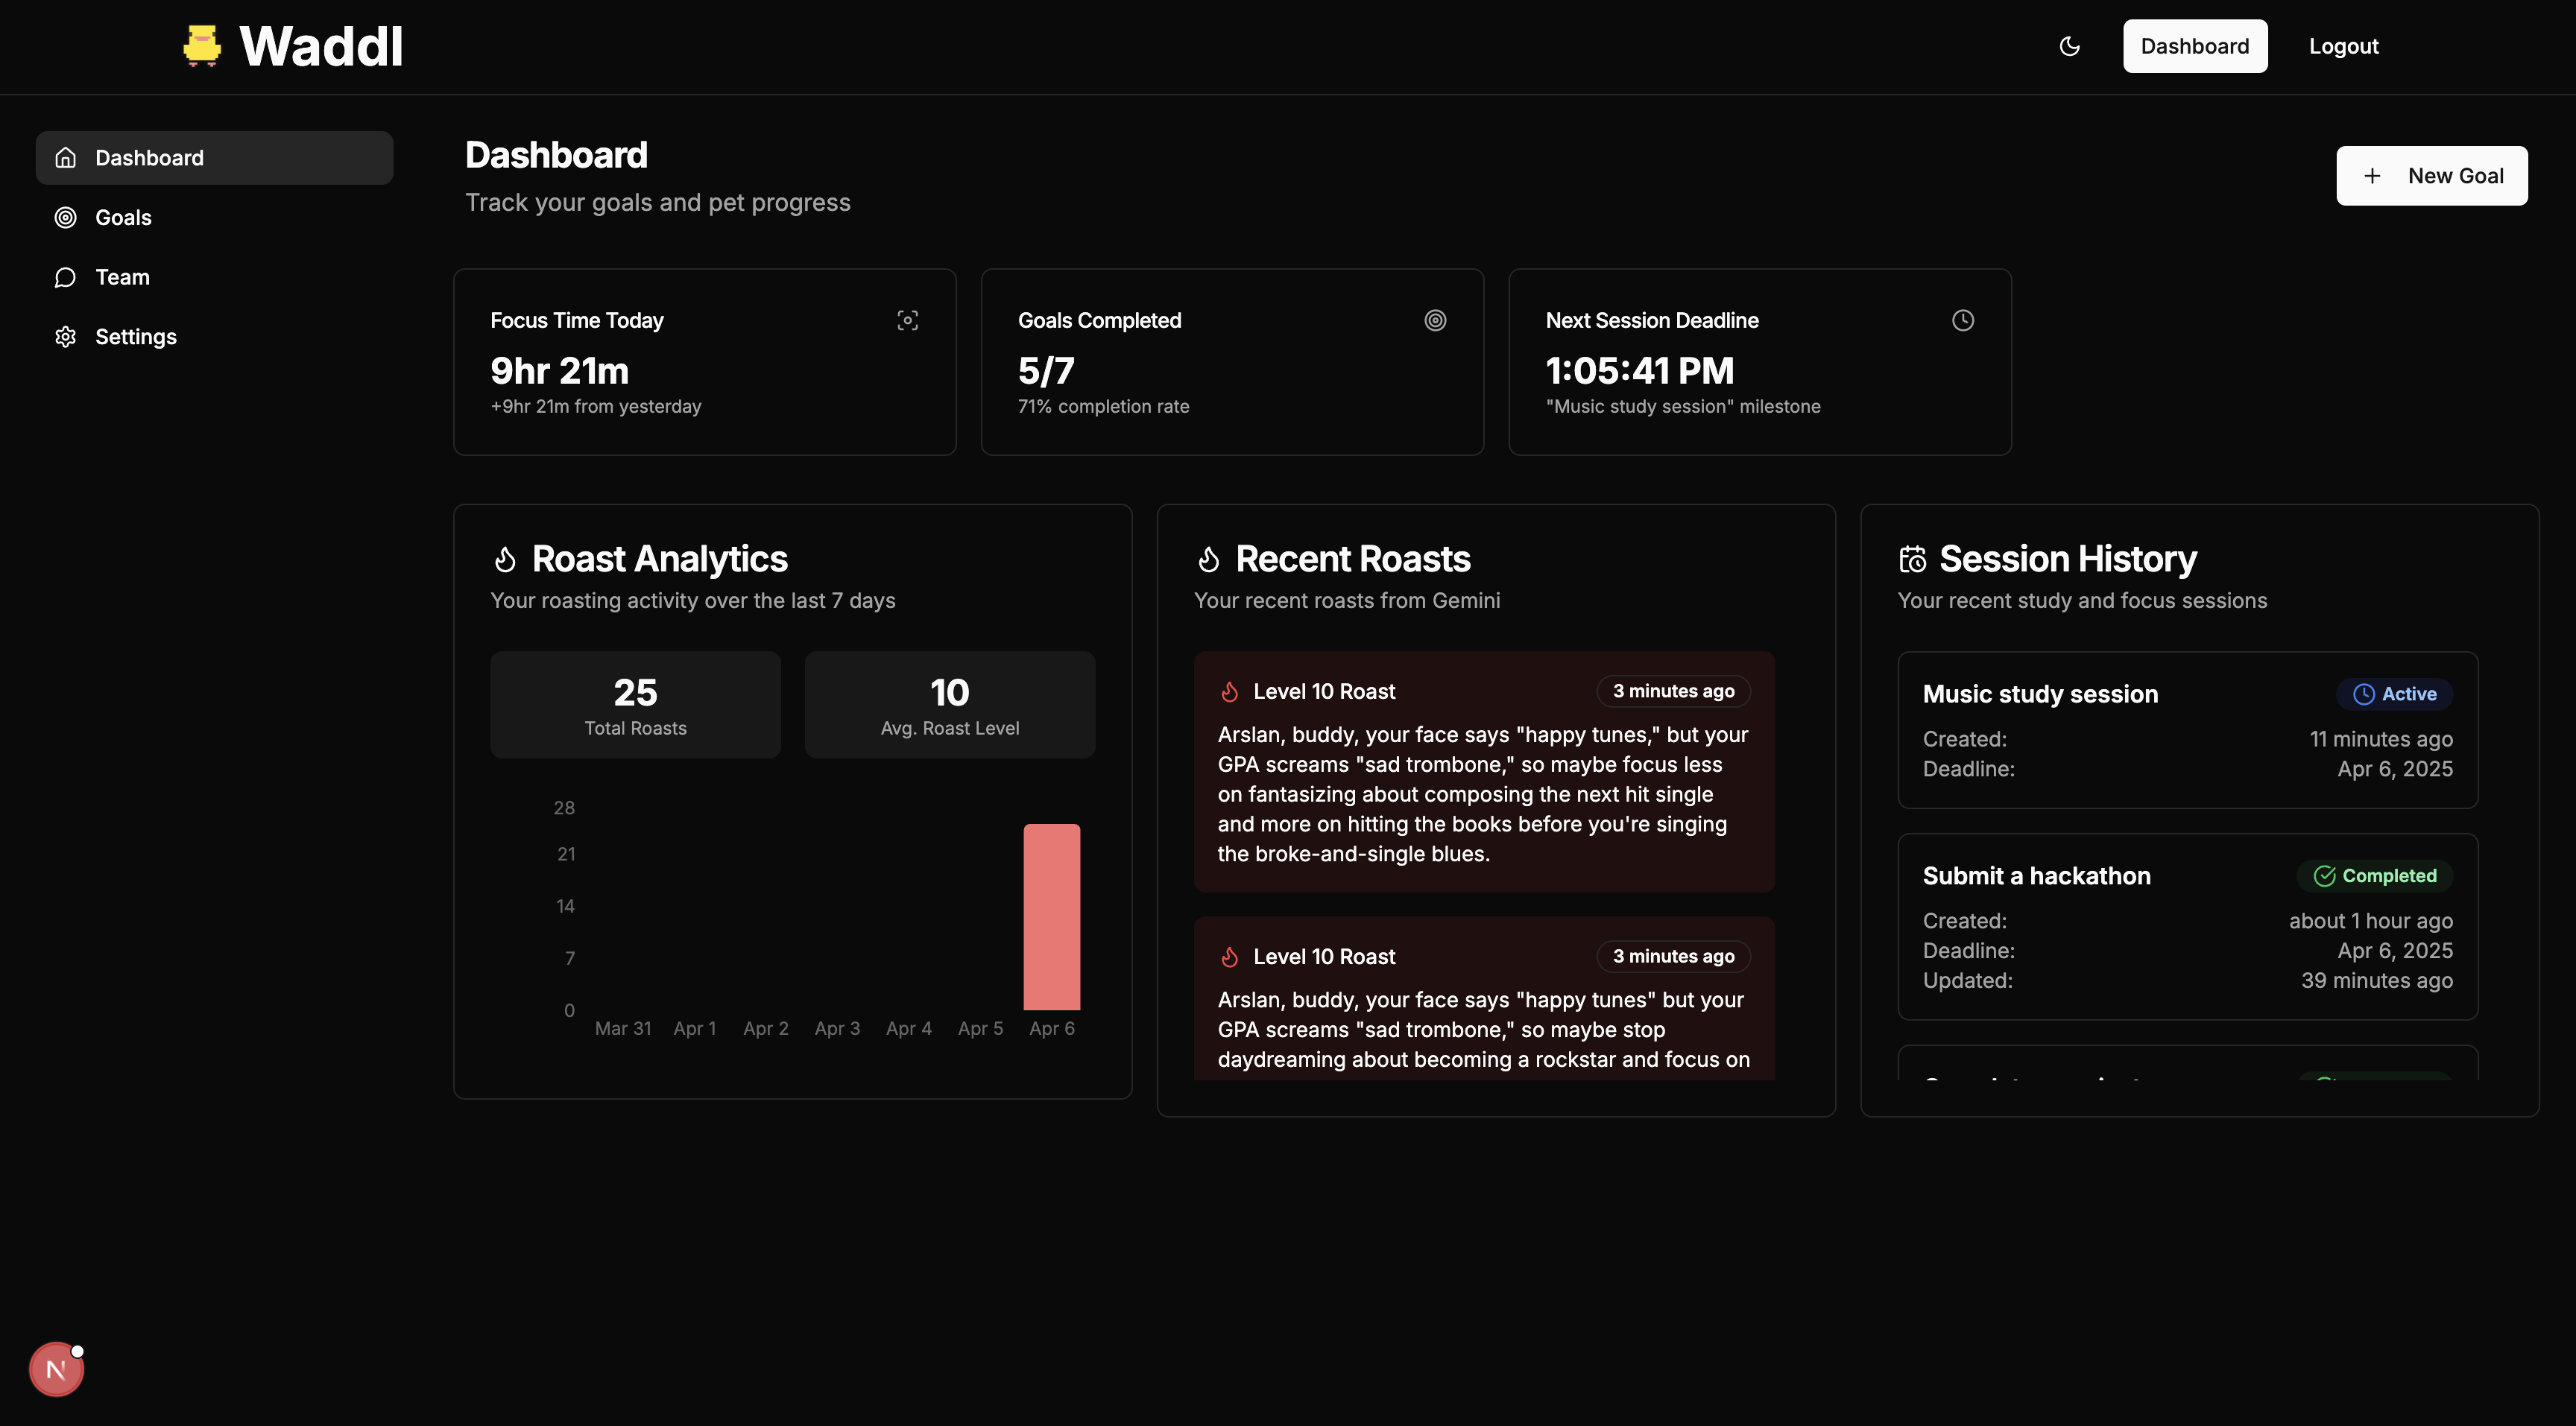The height and width of the screenshot is (1426, 2576).
Task: Click the Dashboard button in top bar
Action: tap(2194, 46)
